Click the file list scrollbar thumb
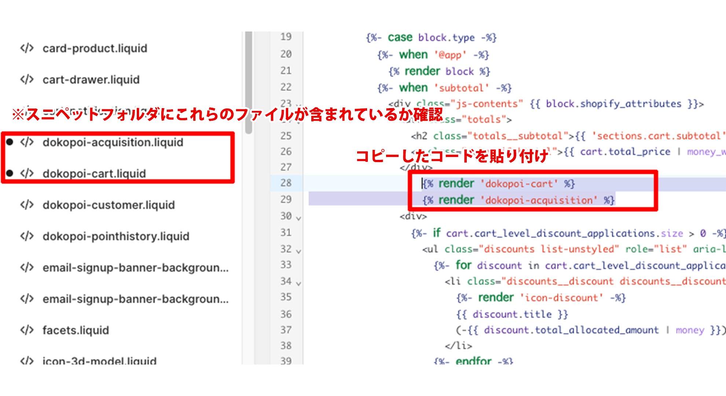The width and height of the screenshot is (726, 396). (249, 82)
